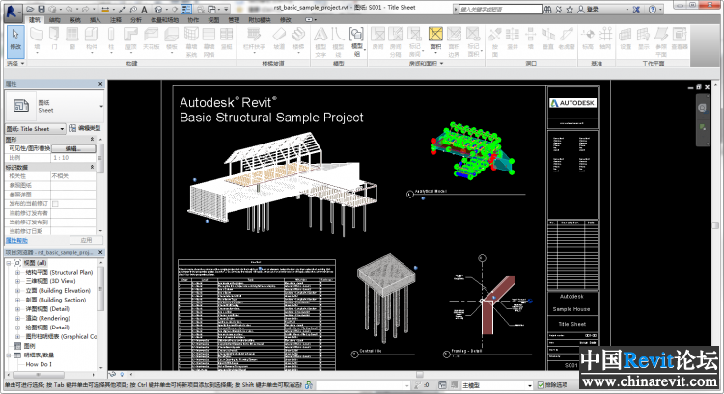This screenshot has width=724, height=394.
Task: Select the Floor (楼板) tool
Action: click(x=171, y=39)
